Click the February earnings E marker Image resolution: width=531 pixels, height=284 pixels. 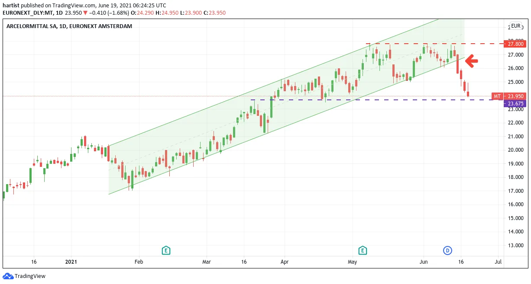[165, 250]
